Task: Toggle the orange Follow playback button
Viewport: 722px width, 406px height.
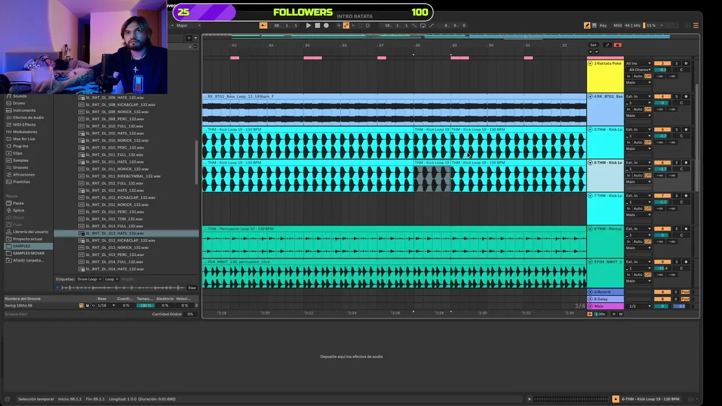Action: (x=263, y=25)
